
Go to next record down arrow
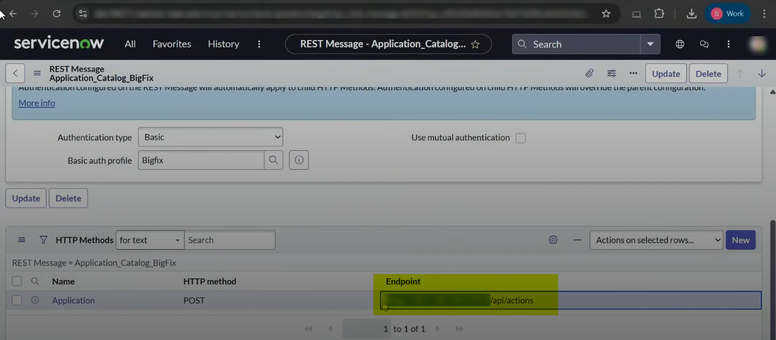point(762,74)
